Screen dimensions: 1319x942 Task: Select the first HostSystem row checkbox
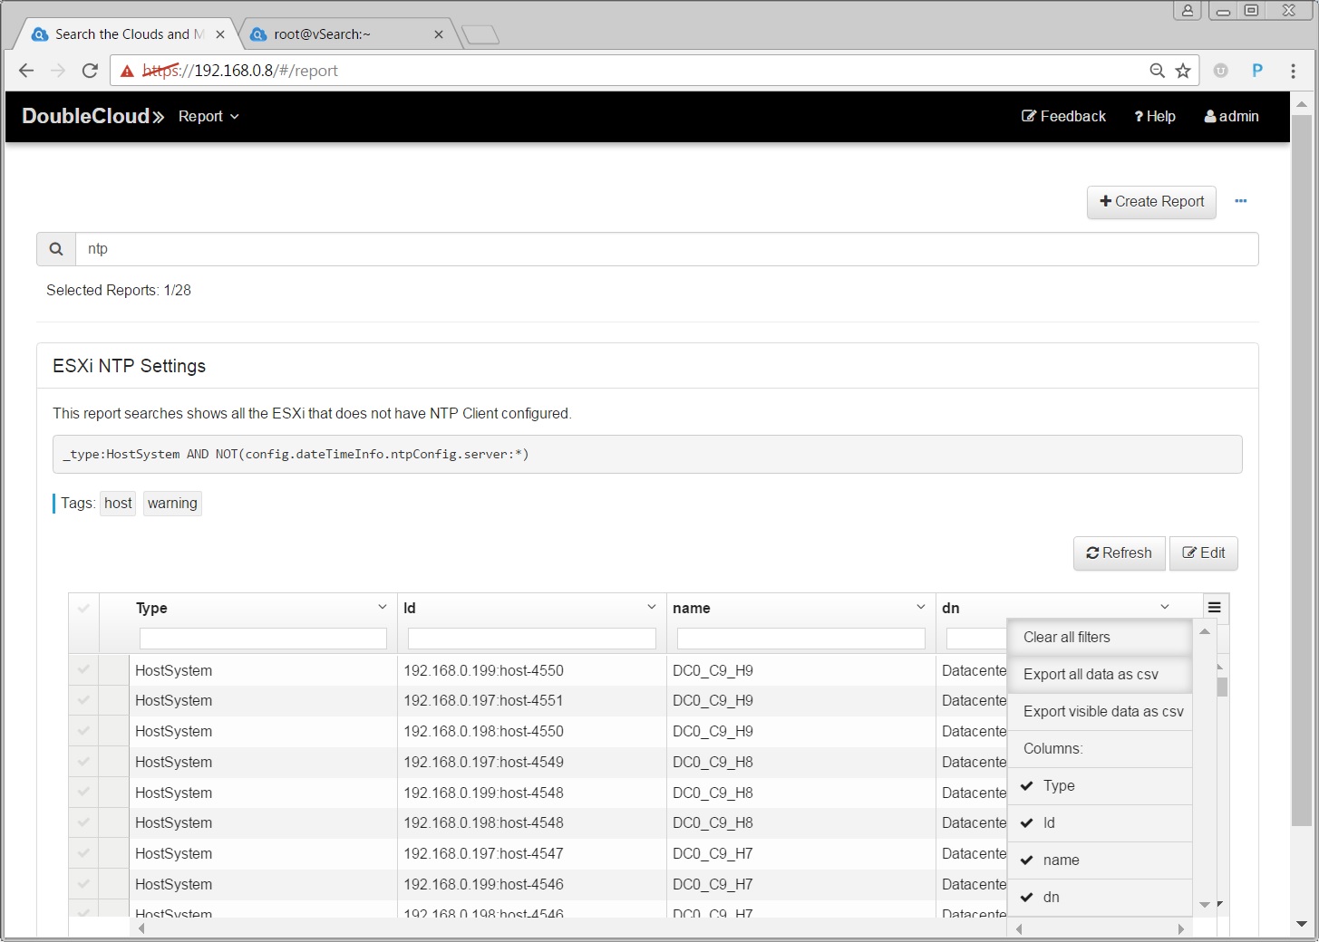(x=83, y=670)
